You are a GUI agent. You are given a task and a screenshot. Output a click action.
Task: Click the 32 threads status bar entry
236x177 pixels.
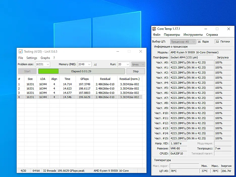click(49, 171)
